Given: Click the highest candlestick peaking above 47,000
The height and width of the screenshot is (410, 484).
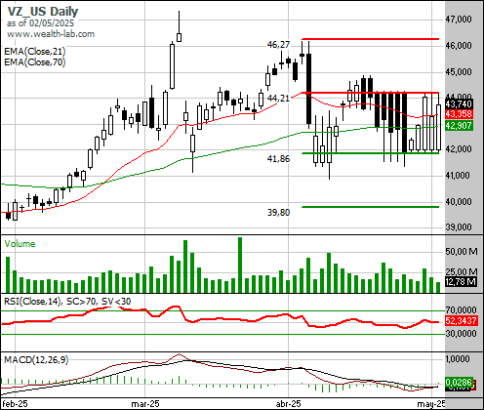Looking at the screenshot, I should (x=179, y=26).
